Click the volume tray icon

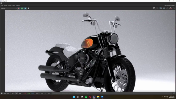point(167,97)
